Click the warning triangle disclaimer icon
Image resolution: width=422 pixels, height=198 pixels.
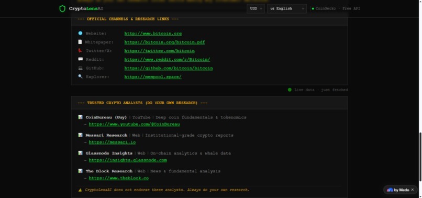coord(80,190)
